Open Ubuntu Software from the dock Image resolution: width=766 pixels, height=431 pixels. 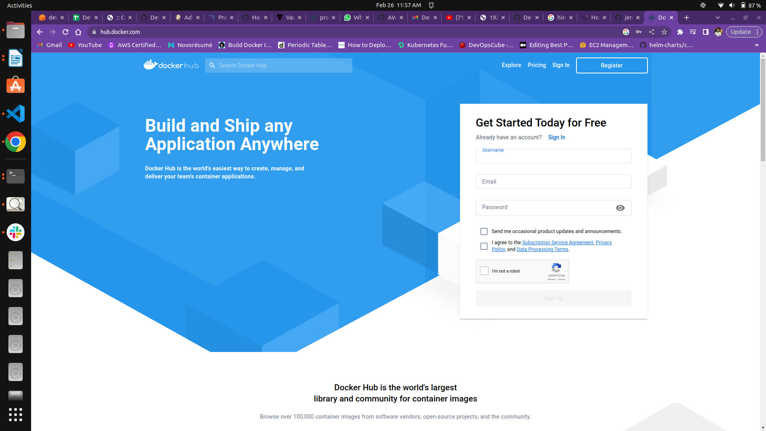coord(16,85)
